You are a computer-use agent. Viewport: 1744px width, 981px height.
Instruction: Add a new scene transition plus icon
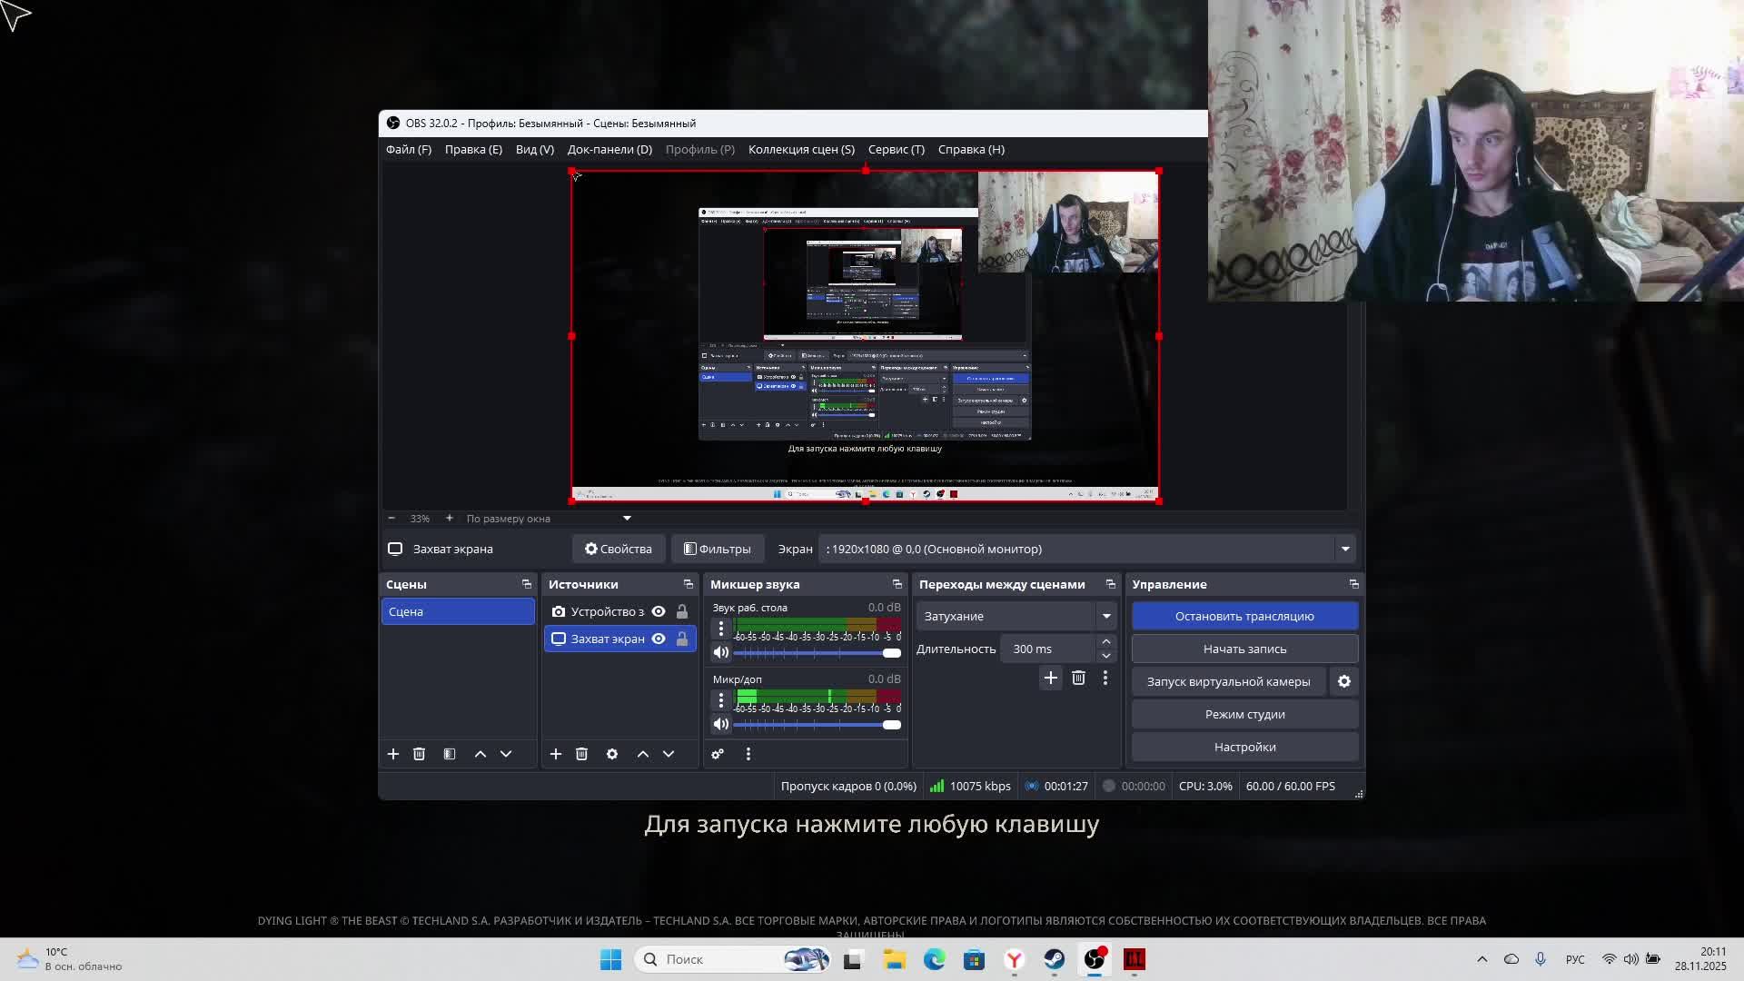[x=1051, y=679]
